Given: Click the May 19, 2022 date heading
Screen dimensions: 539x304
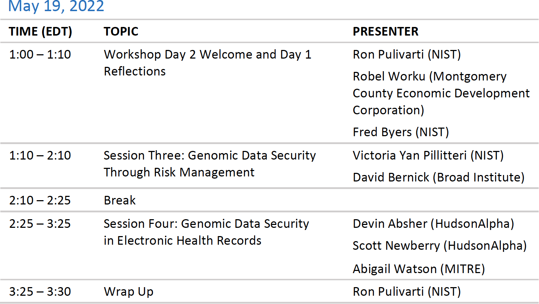Looking at the screenshot, I should (x=56, y=6).
